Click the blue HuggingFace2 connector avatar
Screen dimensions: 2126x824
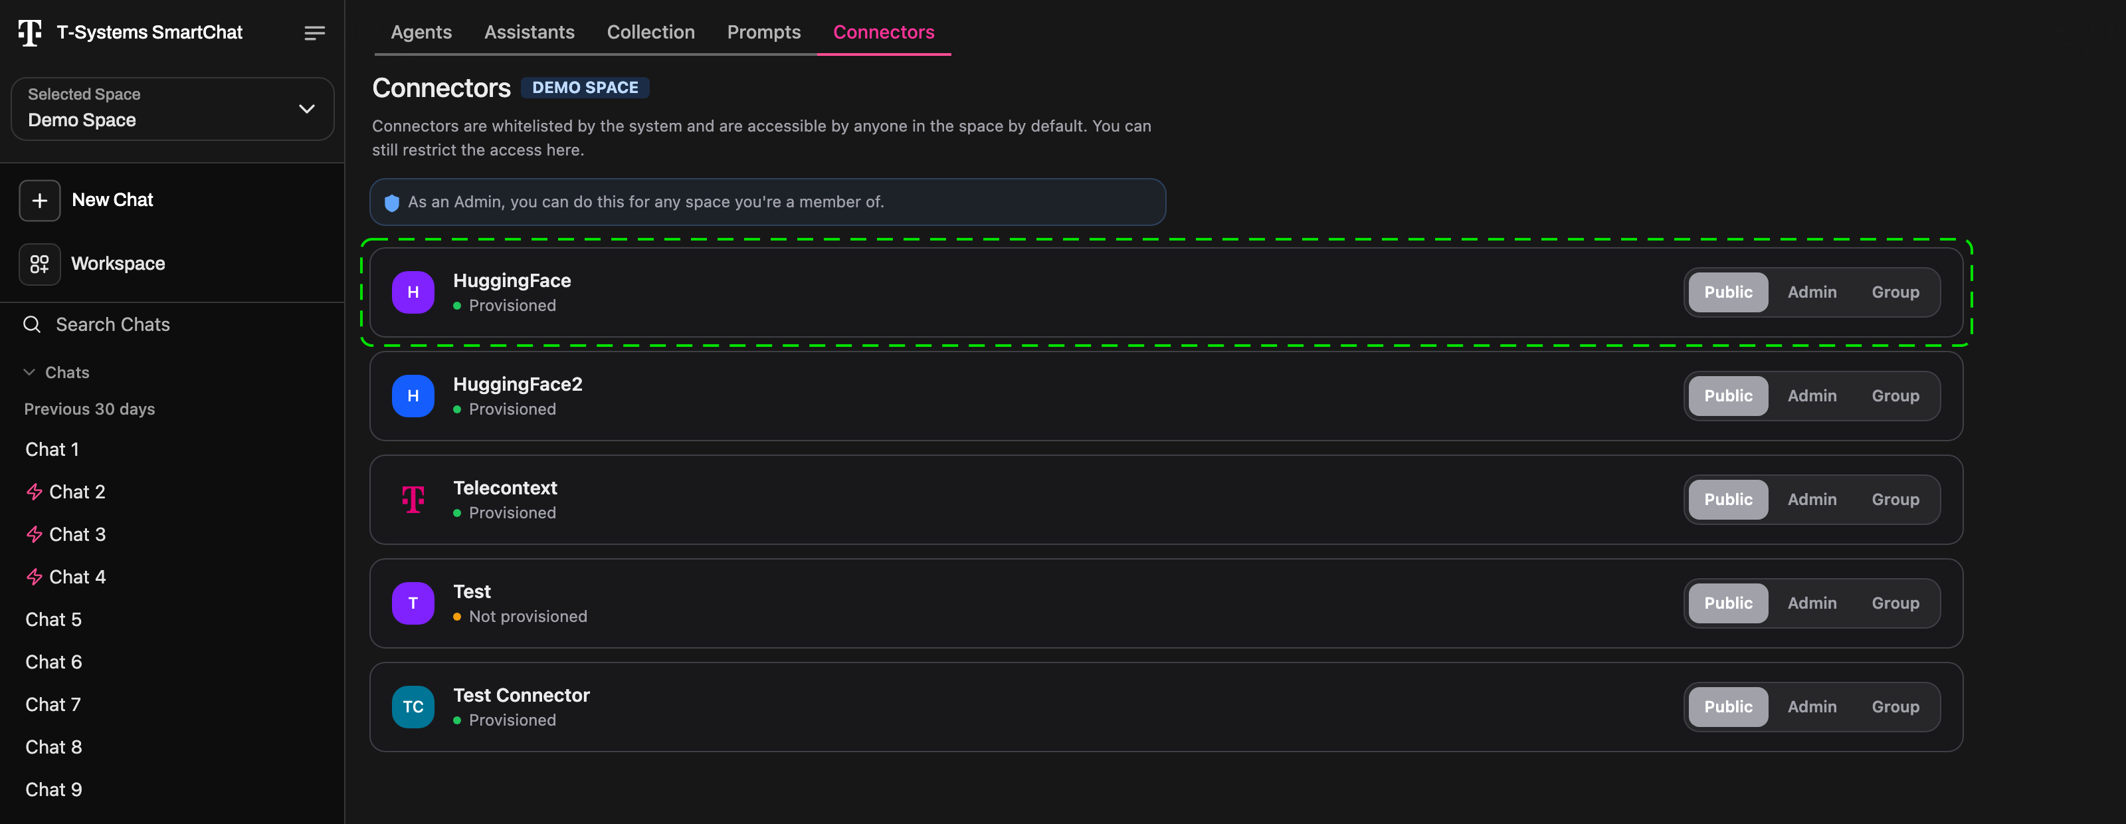pyautogui.click(x=413, y=396)
